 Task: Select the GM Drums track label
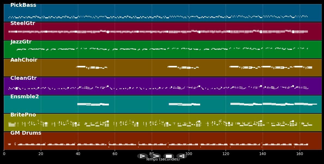coord(26,133)
